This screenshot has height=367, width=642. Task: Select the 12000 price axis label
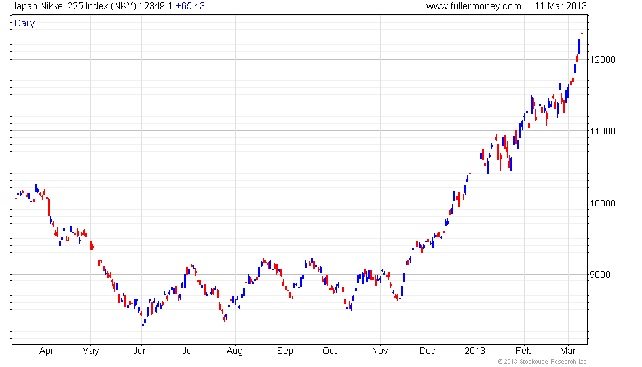coord(603,60)
